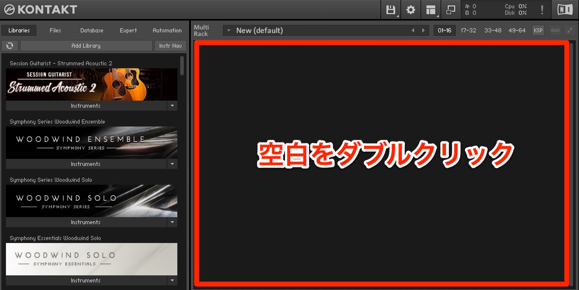Expand Woodwind Ensemble library options arrow
579x290 pixels.
(x=172, y=164)
